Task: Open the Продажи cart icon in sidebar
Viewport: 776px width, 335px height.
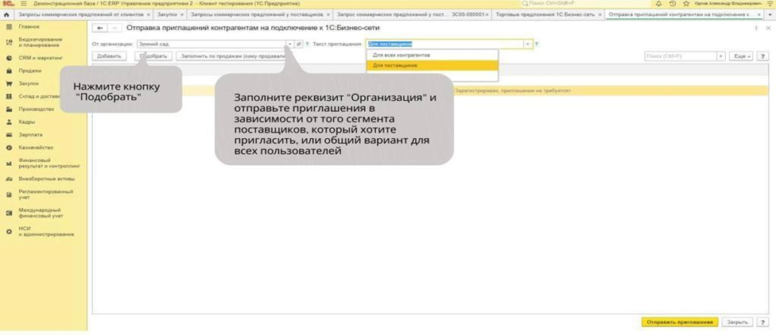Action: 9,71
